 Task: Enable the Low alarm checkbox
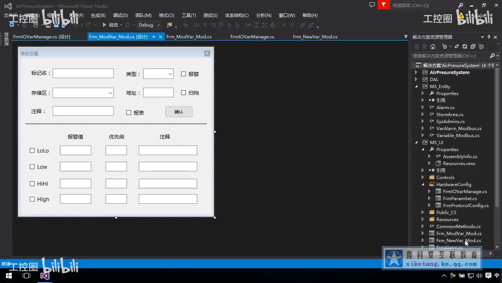[32, 167]
